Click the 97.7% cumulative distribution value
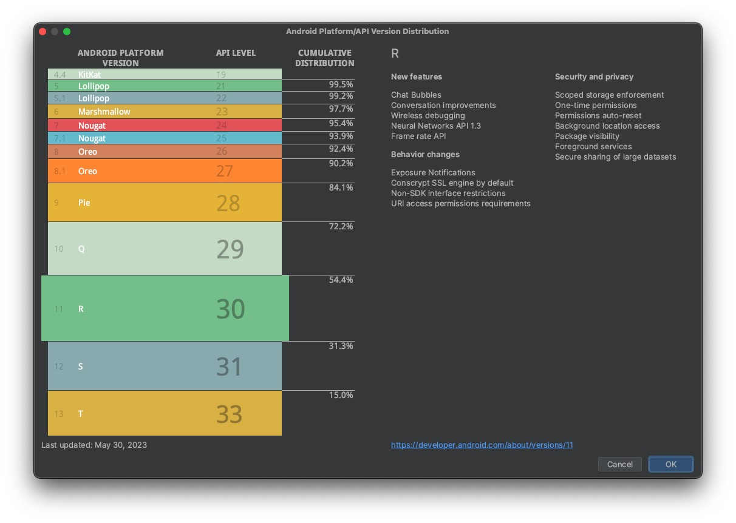736x523 pixels. point(341,109)
